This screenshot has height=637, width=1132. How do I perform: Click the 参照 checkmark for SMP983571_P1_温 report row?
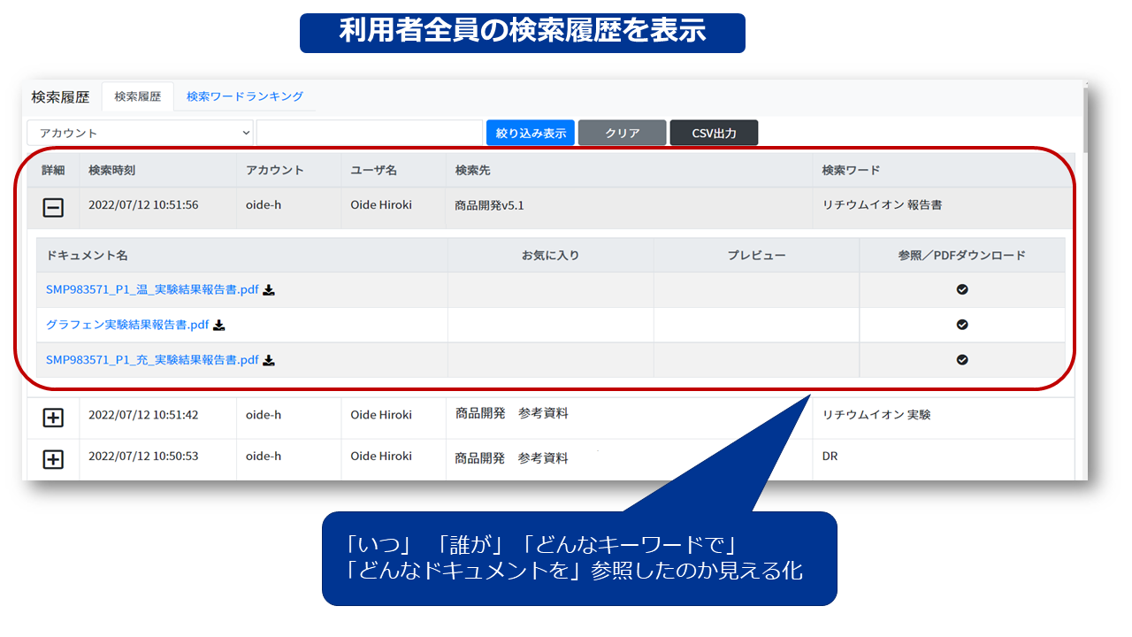(x=961, y=289)
